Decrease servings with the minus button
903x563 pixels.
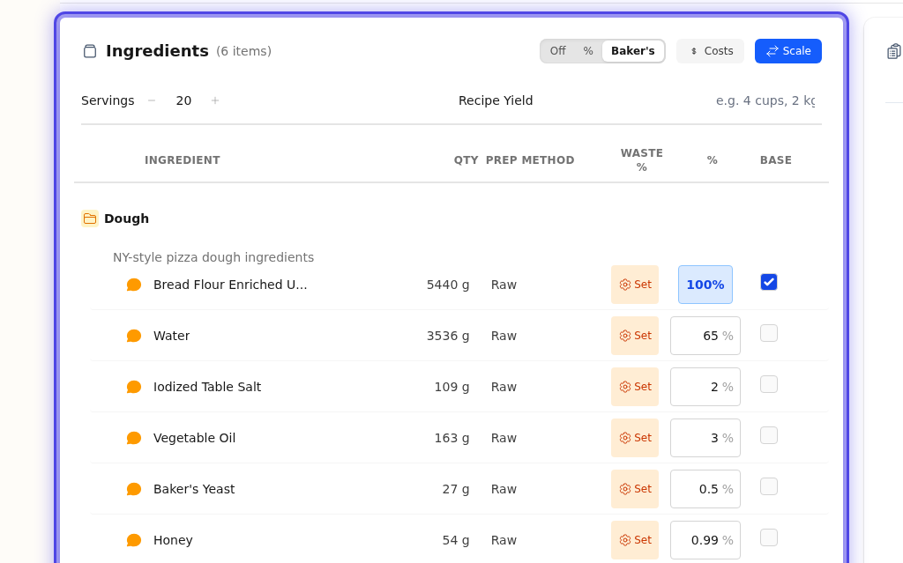pyautogui.click(x=152, y=100)
